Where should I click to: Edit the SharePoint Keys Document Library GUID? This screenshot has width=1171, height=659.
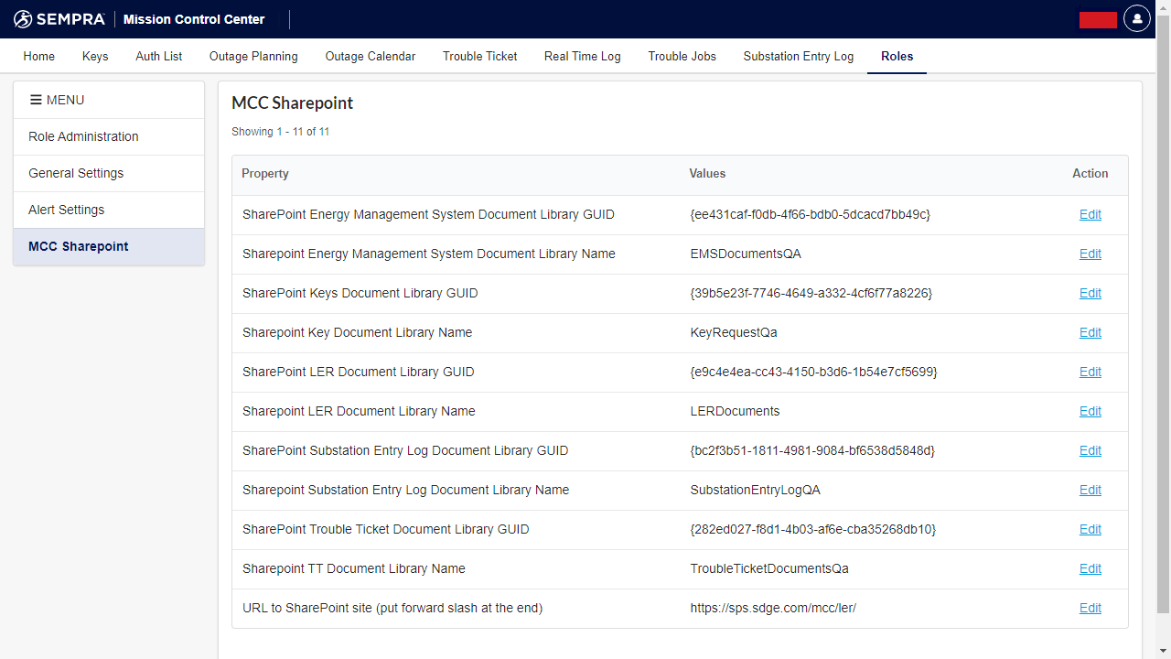pyautogui.click(x=1090, y=293)
